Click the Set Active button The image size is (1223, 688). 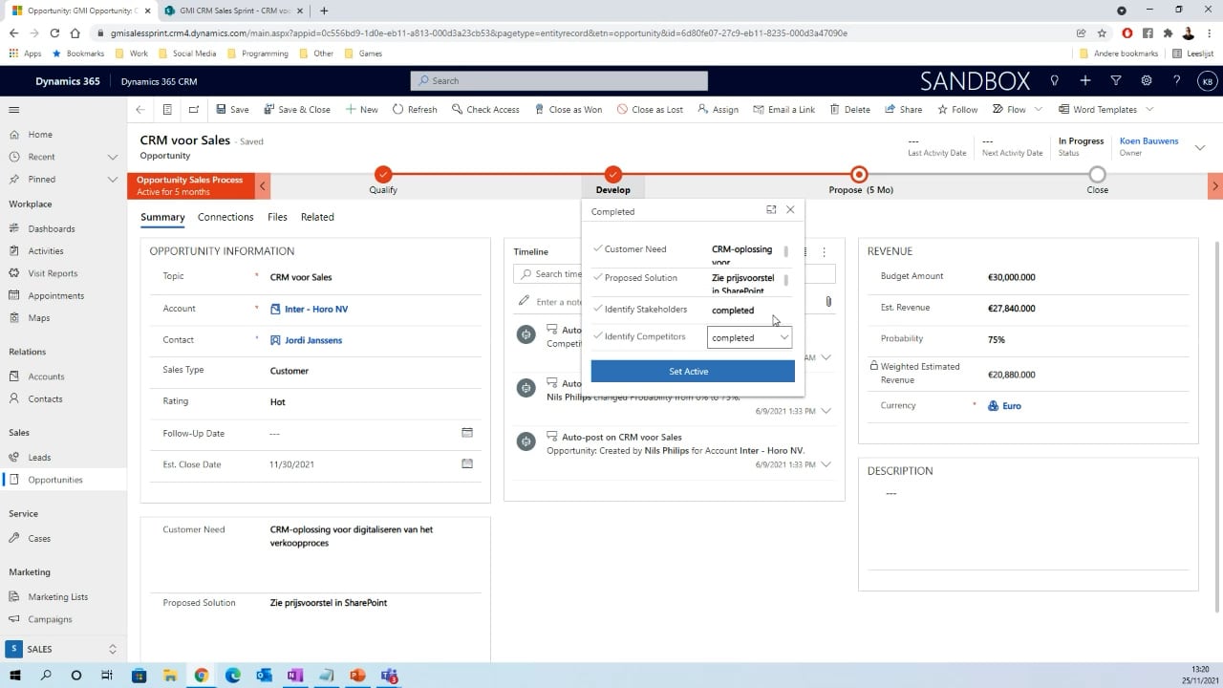click(x=693, y=371)
